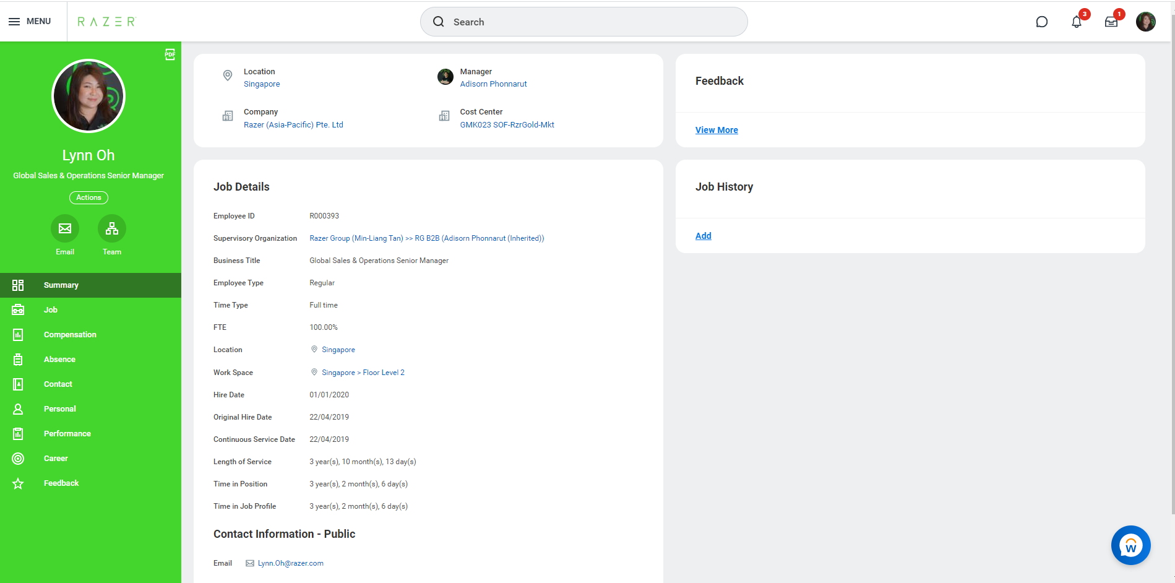Viewport: 1175px width, 583px height.
Task: Open the MENU label in the header
Action: coord(38,21)
